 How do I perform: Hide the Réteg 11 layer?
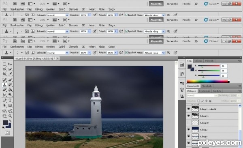tap(188, 116)
